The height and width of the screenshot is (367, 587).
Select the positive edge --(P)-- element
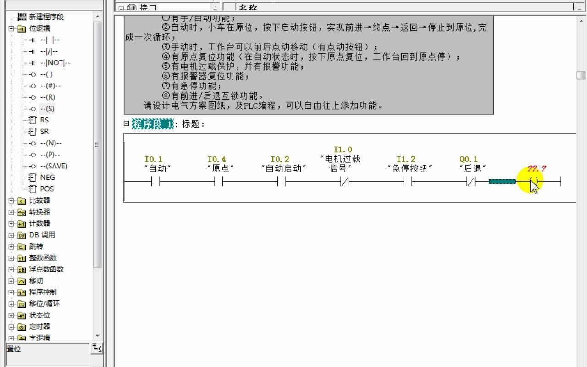[x=50, y=155]
